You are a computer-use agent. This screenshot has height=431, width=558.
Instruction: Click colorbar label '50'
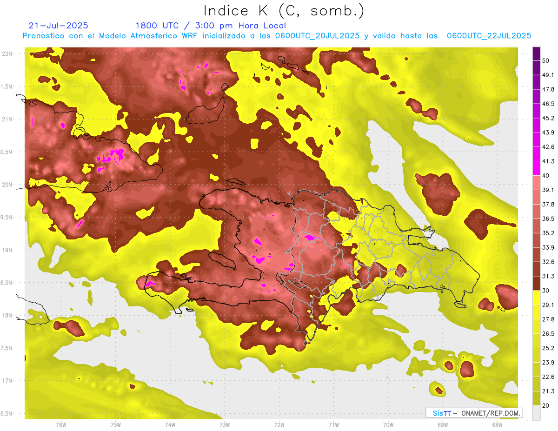tap(546, 60)
